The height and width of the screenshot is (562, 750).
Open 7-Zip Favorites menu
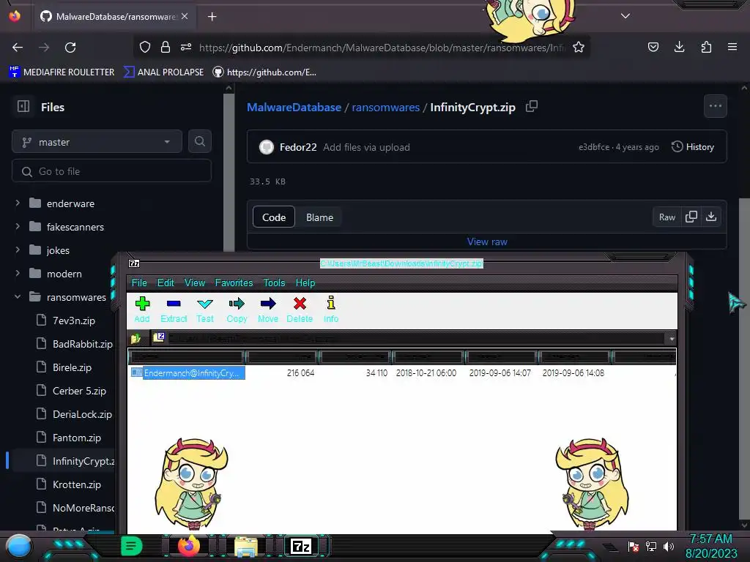coord(234,283)
